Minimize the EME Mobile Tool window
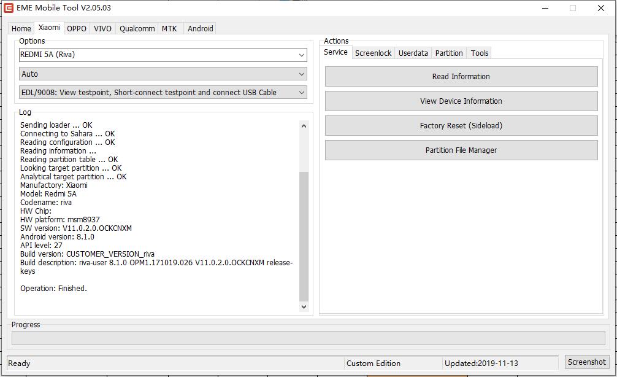This screenshot has width=617, height=377. (x=545, y=8)
